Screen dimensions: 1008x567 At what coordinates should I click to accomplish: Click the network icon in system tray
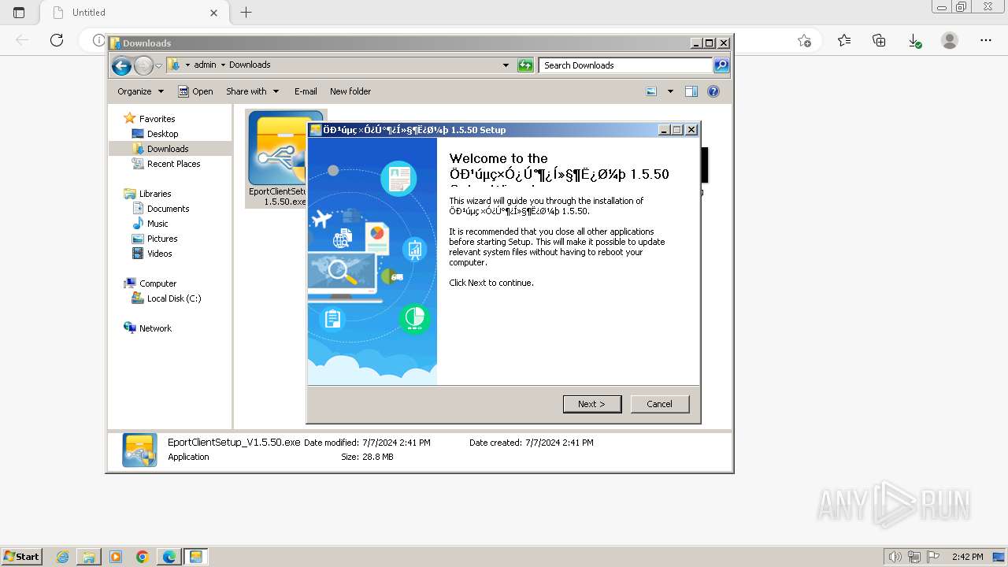point(914,557)
